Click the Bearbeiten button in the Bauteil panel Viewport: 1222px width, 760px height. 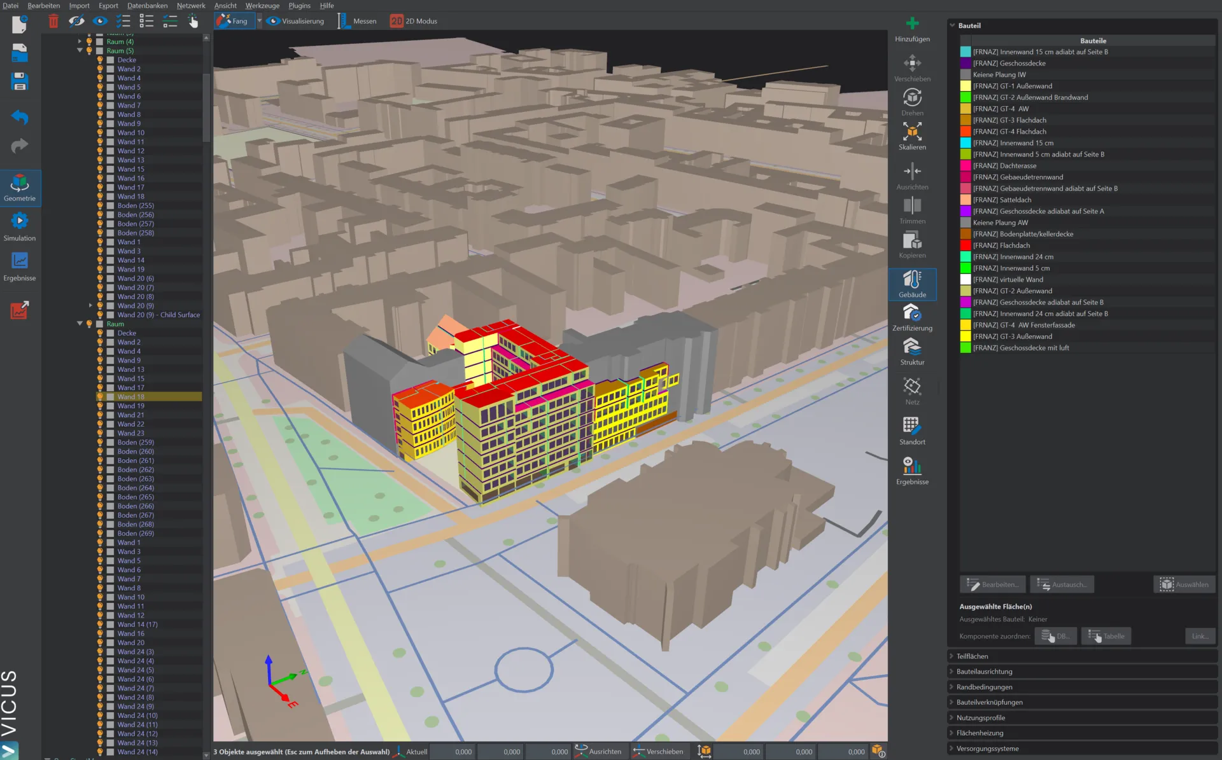click(992, 584)
